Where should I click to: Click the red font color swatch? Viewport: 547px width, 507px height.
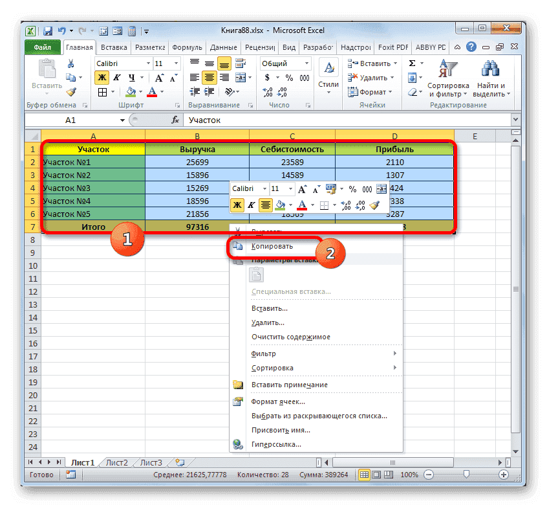pyautogui.click(x=153, y=95)
